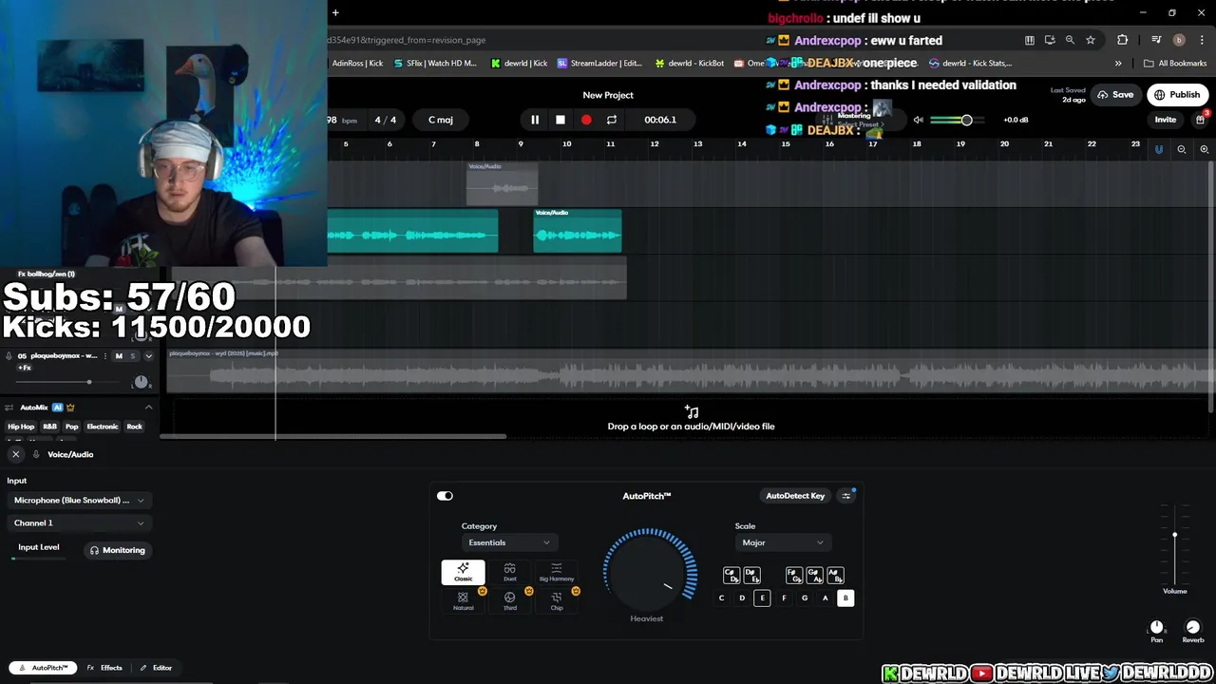Click the track 05 pan knob
1216x684 pixels.
(142, 382)
